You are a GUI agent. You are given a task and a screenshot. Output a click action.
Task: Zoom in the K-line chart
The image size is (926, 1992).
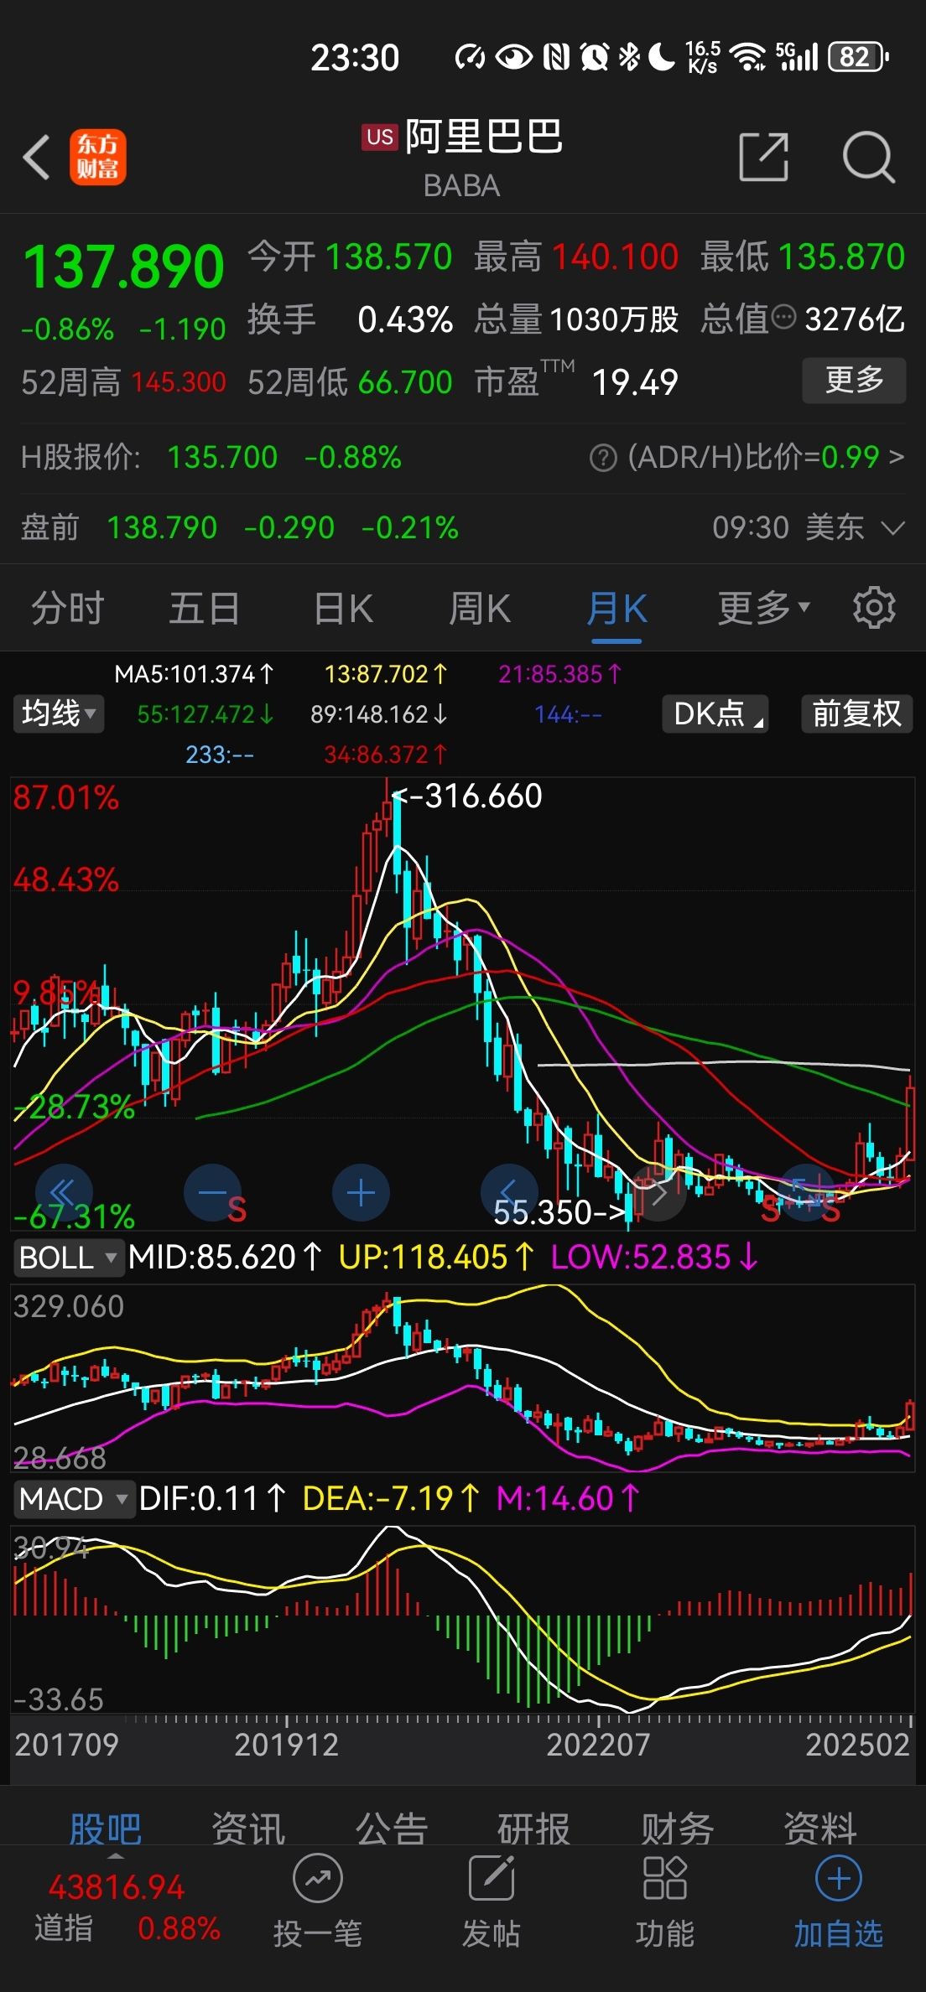click(361, 1192)
